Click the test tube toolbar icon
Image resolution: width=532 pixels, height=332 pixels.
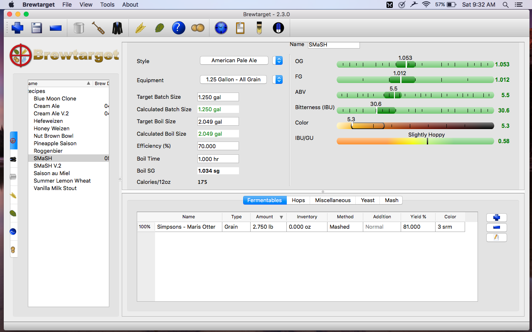259,28
